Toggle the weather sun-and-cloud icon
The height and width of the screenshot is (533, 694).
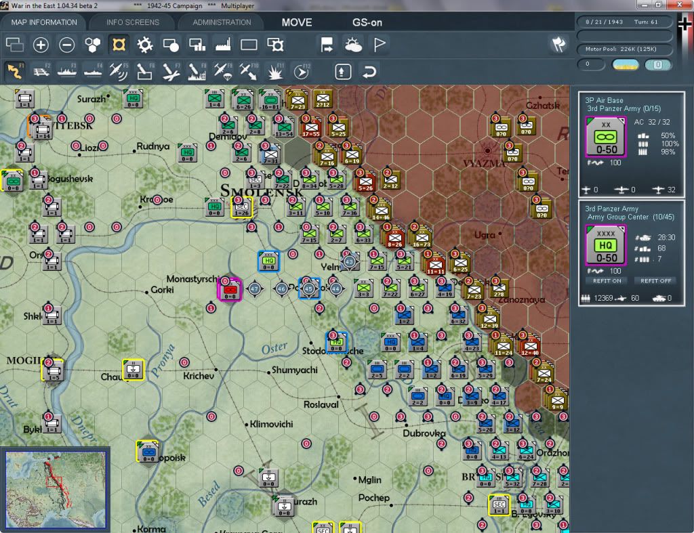click(353, 45)
